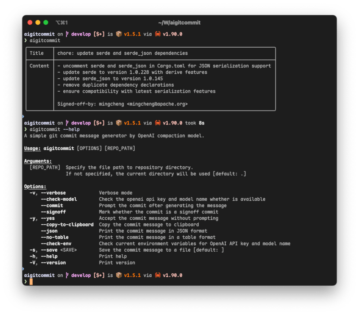
Task: Click the '--version' option
Action: [x=53, y=262]
